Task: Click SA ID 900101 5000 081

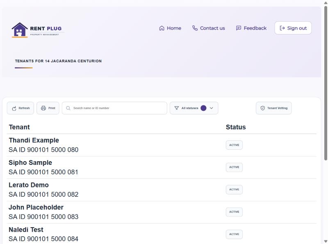Action: 43,172
